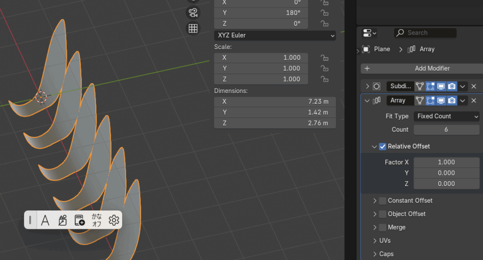Switch perspective/orthographic with grid icon
This screenshot has height=260, width=483.
[x=193, y=28]
